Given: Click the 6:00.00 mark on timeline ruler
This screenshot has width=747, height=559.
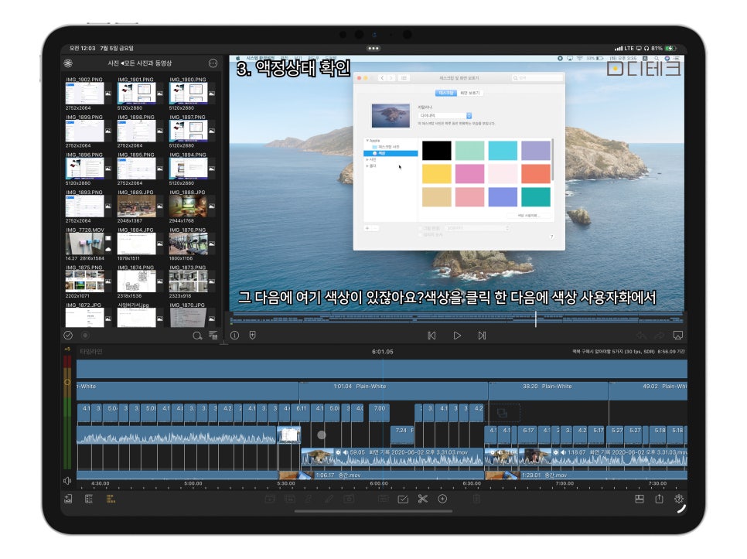Looking at the screenshot, I should (379, 484).
